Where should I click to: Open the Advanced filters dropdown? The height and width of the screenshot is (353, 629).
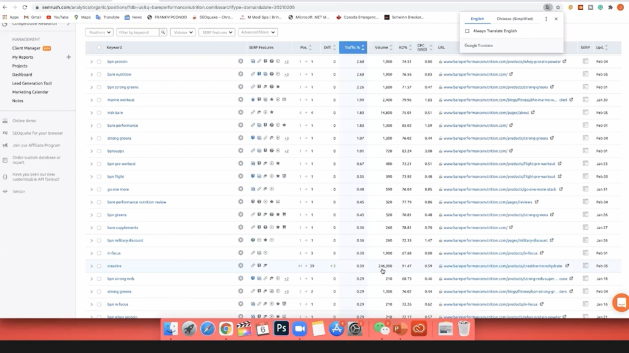click(257, 32)
